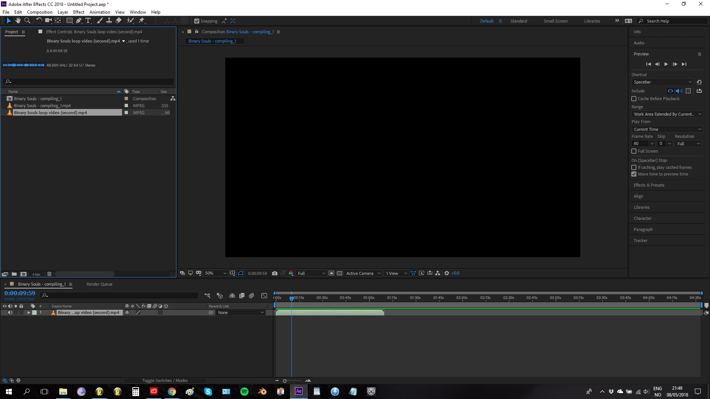Screen dimensions: 710x399
Task: Switch to the Render Queue tab
Action: click(99, 284)
